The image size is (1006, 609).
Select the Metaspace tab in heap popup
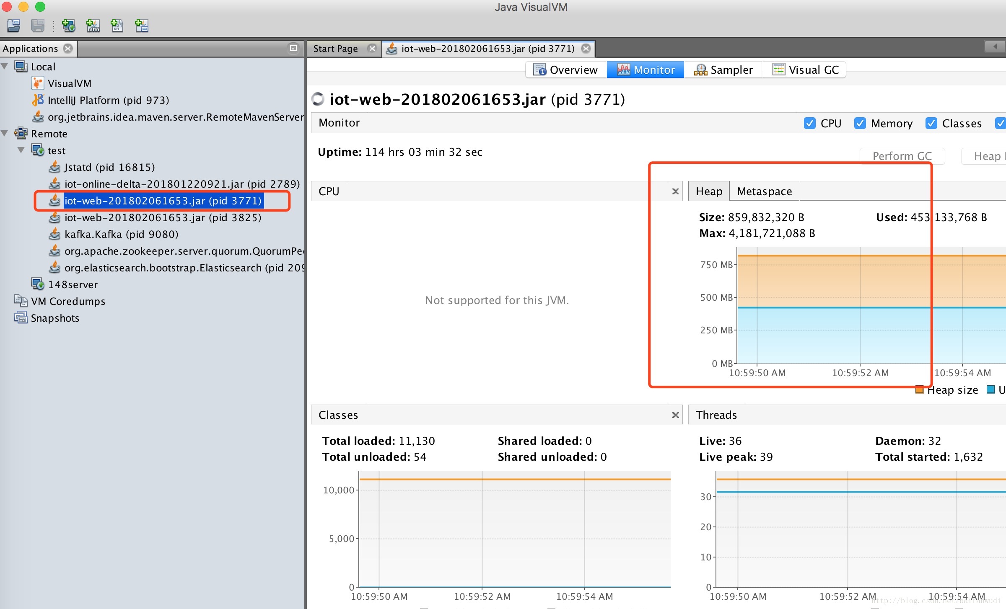click(x=764, y=191)
